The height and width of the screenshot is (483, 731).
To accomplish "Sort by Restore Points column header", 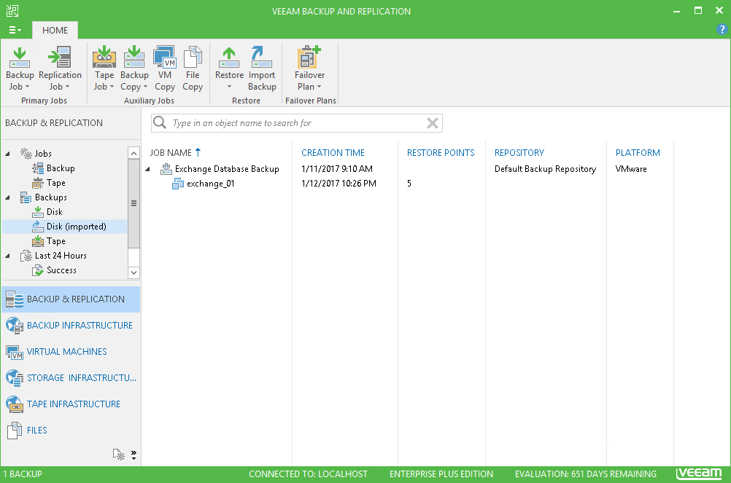I will [441, 153].
